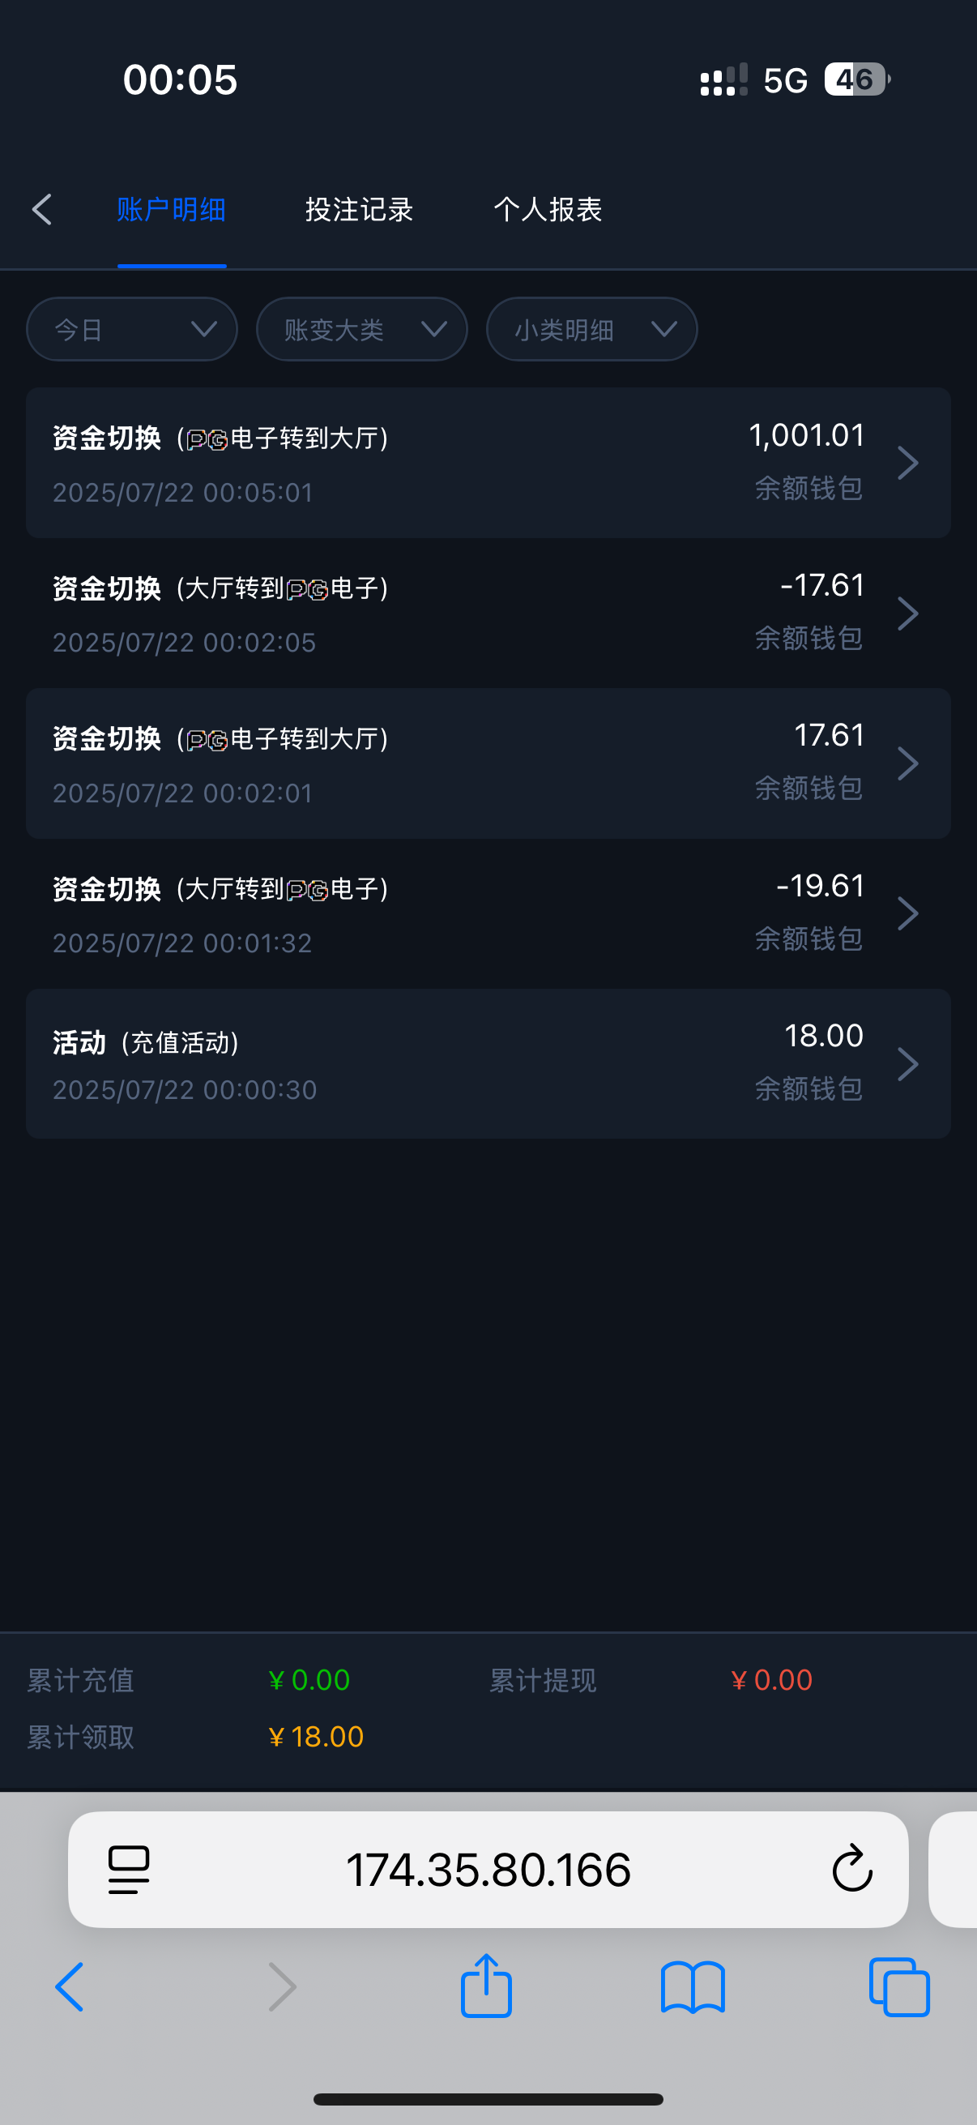The width and height of the screenshot is (977, 2125).
Task: Open the 17.61 transfer at 00:02:01
Action: point(488,763)
